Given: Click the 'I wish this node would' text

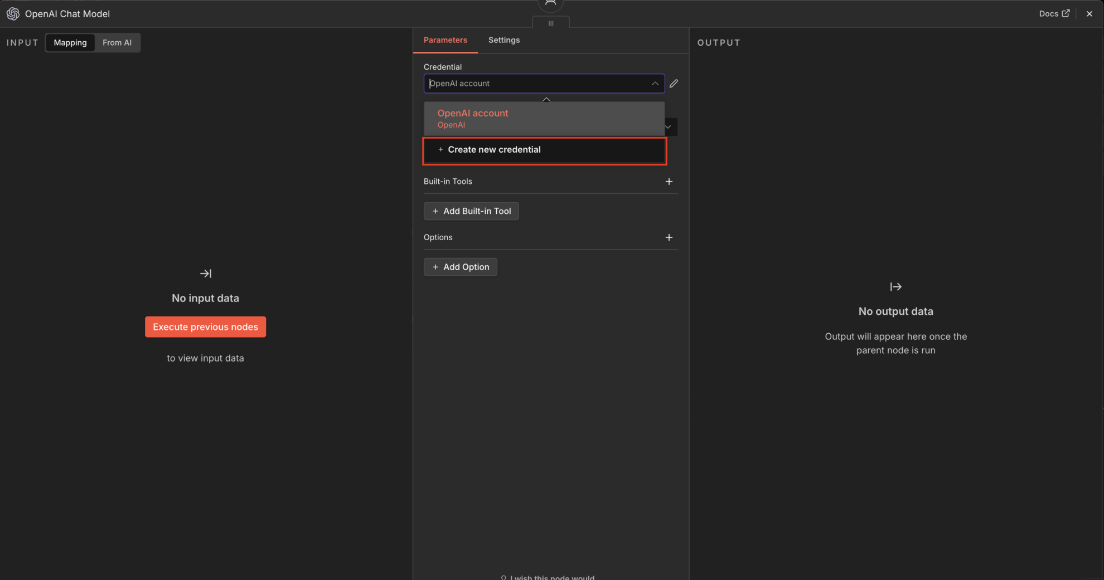Looking at the screenshot, I should (552, 577).
